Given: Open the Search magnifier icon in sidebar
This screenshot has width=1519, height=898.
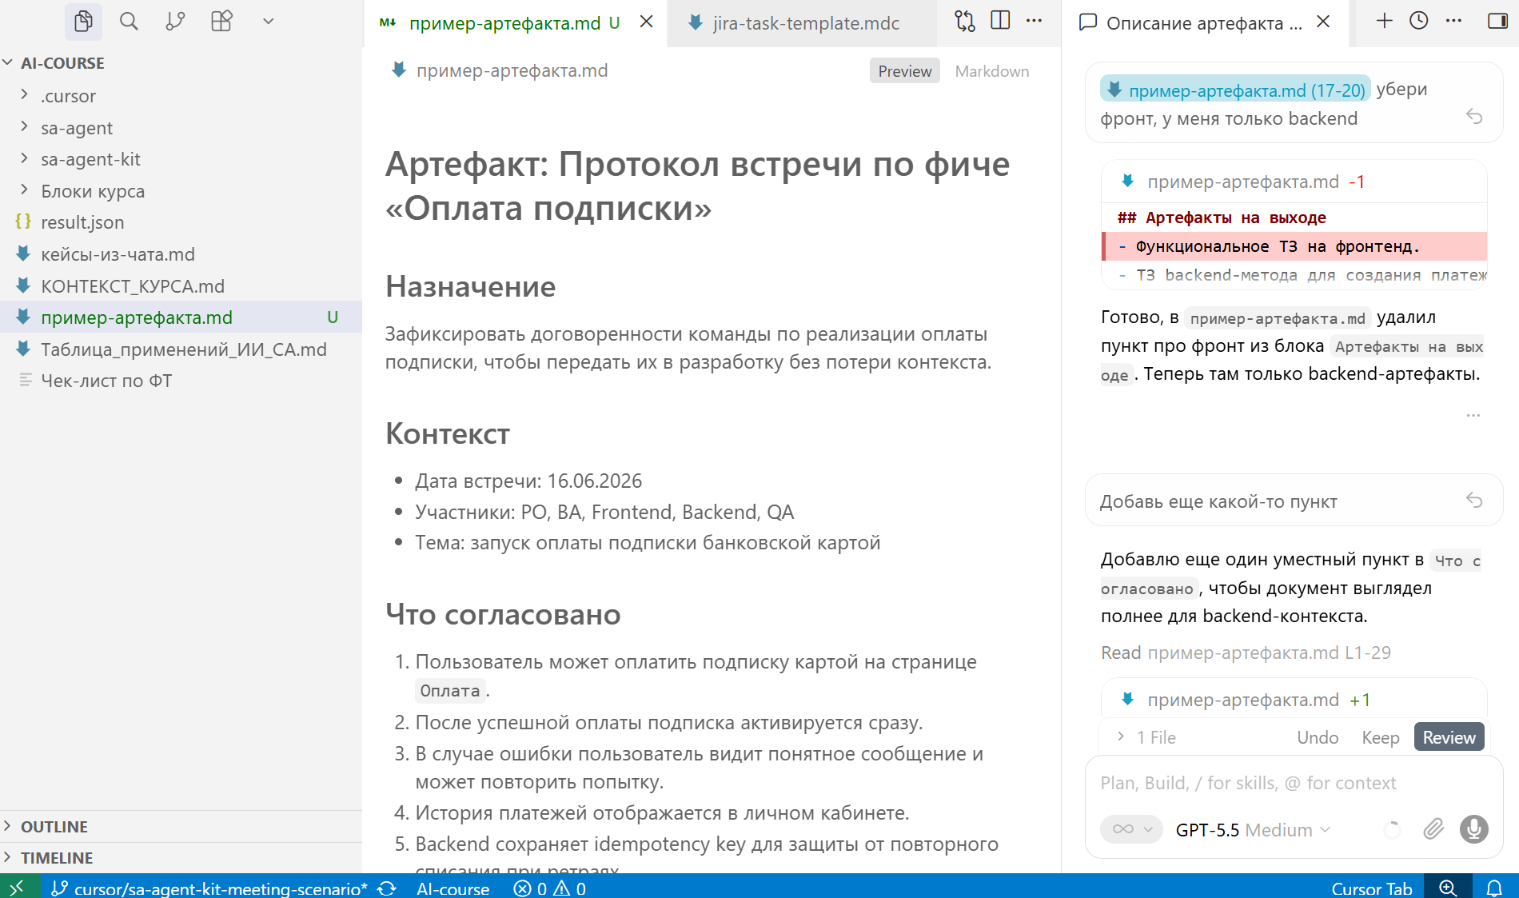Looking at the screenshot, I should coord(129,22).
